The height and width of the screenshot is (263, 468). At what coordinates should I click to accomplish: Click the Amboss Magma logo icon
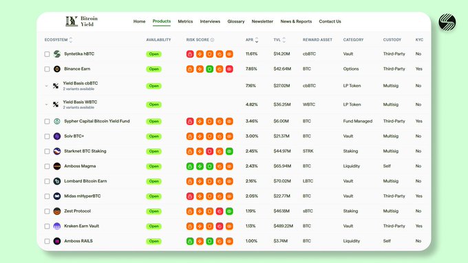tap(57, 166)
